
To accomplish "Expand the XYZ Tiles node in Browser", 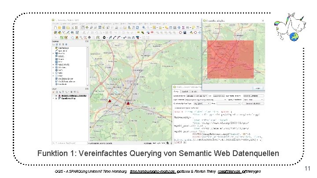I will coord(53,67).
